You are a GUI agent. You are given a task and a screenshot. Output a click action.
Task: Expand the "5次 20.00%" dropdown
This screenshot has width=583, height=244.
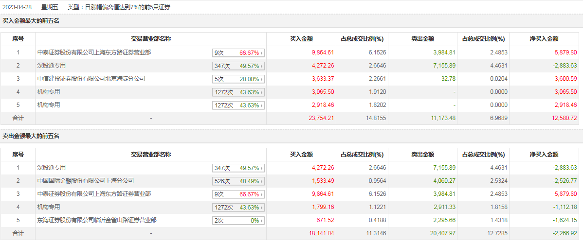click(238, 79)
